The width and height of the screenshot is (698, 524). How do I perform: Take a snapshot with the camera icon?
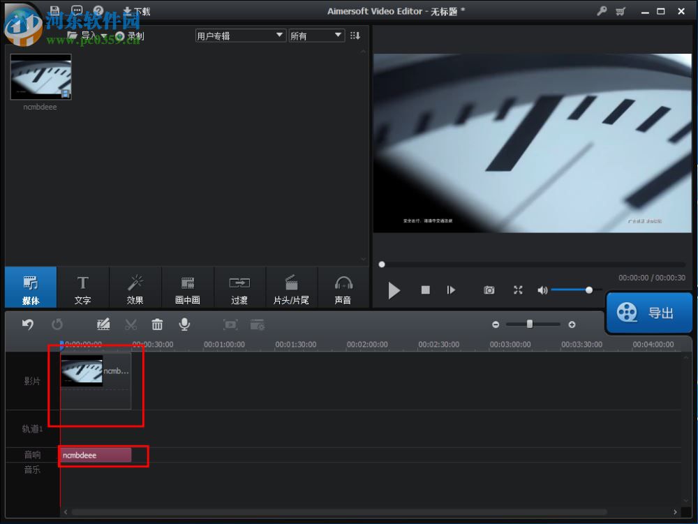(489, 290)
